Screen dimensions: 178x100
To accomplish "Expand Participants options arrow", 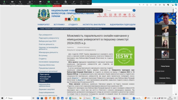I will pyautogui.click(x=34, y=1).
